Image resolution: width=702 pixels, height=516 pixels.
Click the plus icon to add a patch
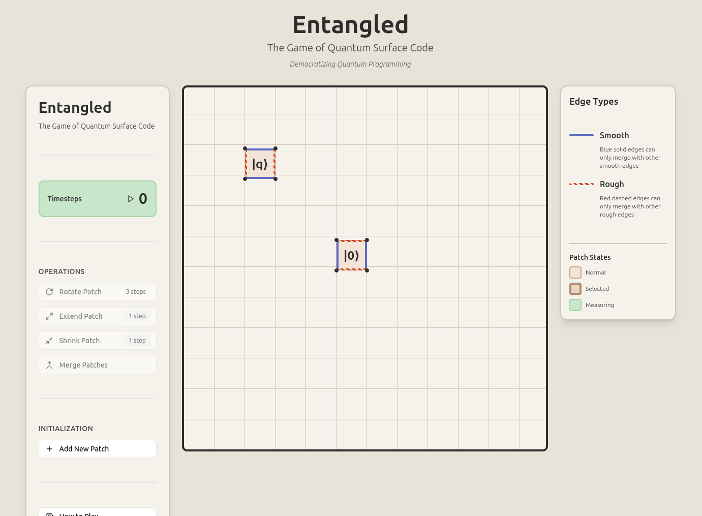49,449
